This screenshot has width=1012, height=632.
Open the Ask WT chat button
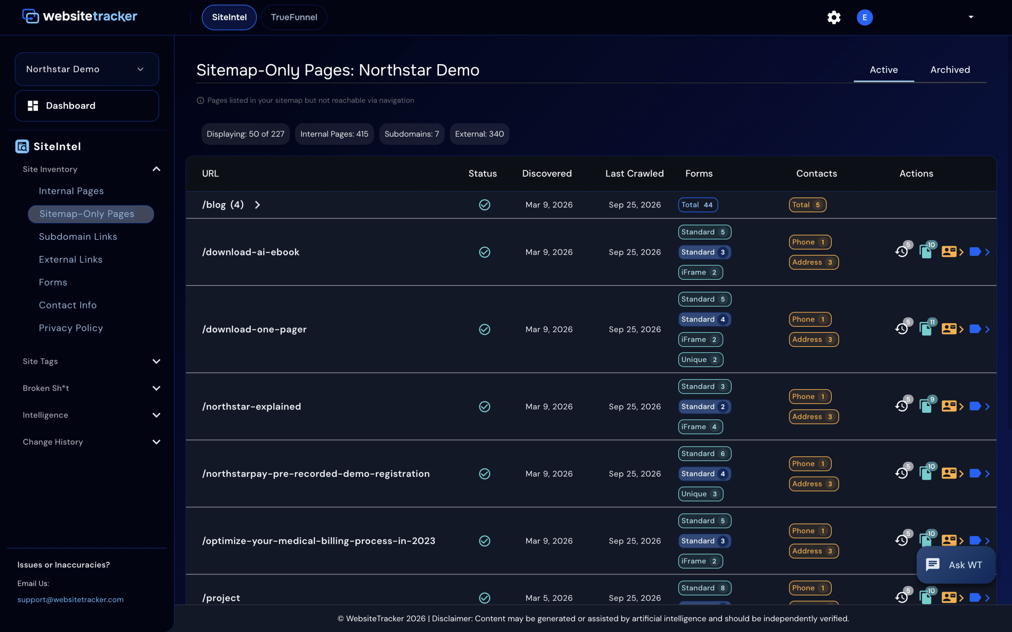(955, 565)
